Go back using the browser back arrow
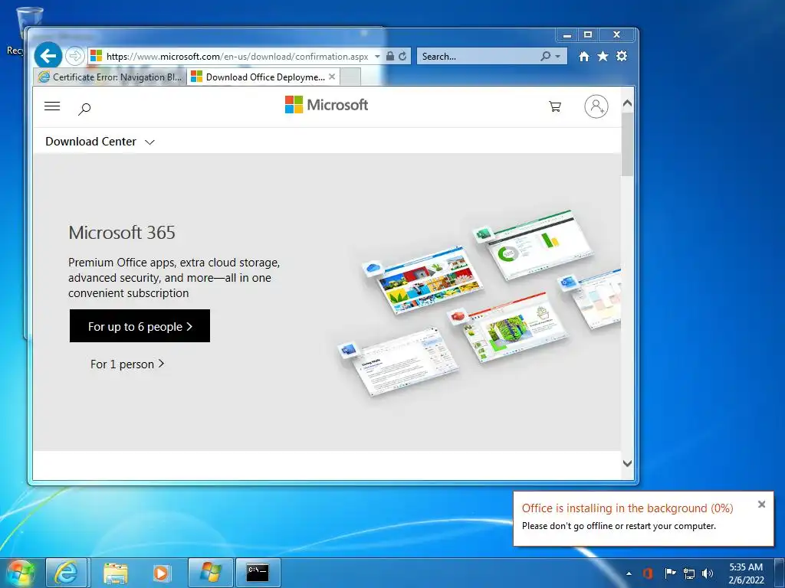Viewport: 785px width, 588px height. pos(48,55)
